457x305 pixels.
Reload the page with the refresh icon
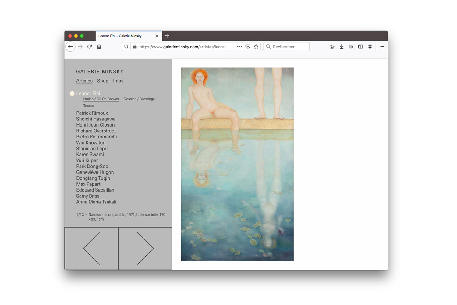tap(90, 47)
